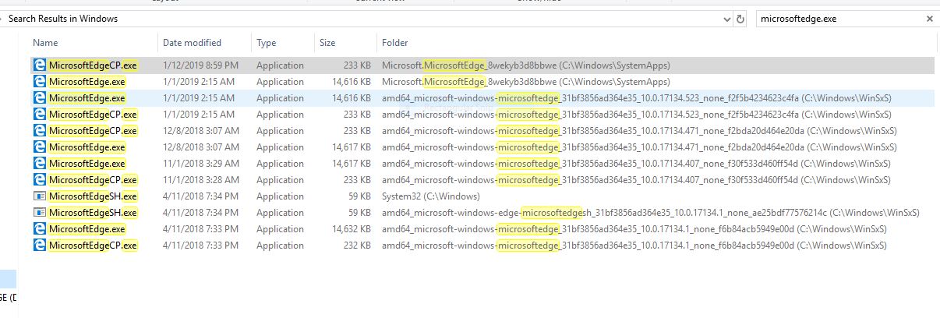Click the icon of MicrosoftEdgeSH.exe in System32
This screenshot has height=318, width=940.
tap(39, 196)
